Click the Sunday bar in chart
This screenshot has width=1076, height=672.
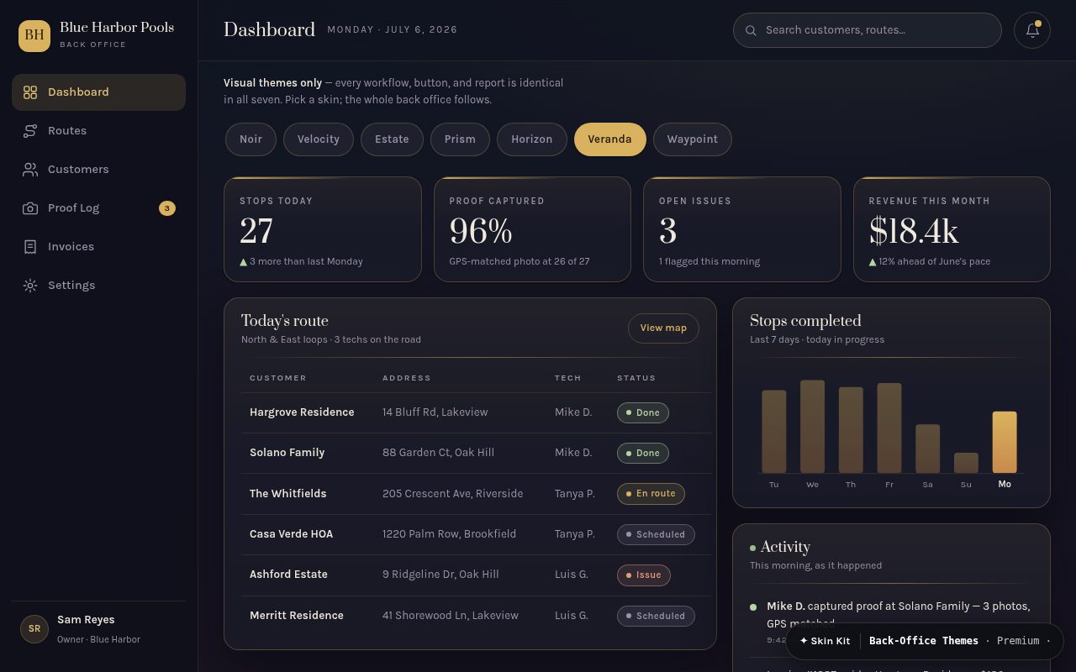[x=966, y=464]
